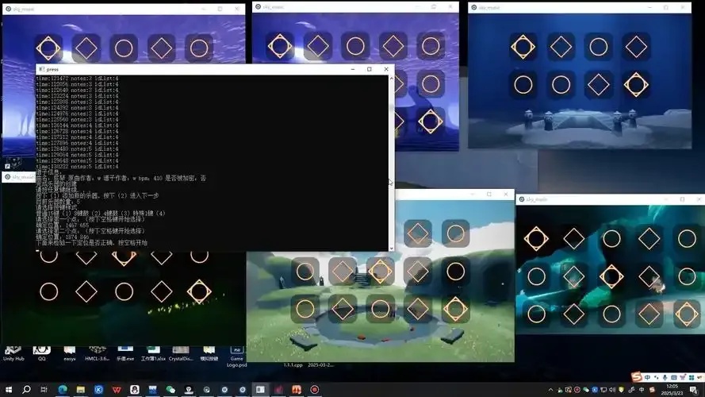Image resolution: width=705 pixels, height=397 pixels.
Task: Tap first bottom-row circle key in green meadow window
Action: 305,309
